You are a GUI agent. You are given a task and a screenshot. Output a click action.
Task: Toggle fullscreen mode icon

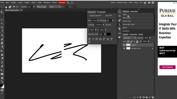tap(72, 2)
